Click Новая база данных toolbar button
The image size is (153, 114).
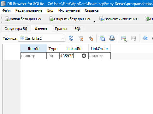(23, 19)
